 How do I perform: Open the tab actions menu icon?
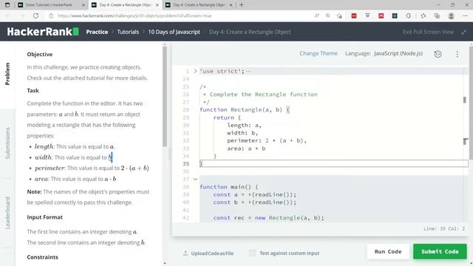(7, 5)
